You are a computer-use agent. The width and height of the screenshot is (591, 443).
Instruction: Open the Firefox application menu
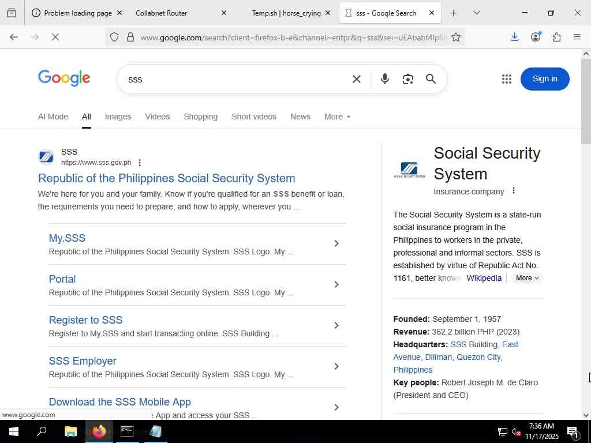[x=577, y=37]
